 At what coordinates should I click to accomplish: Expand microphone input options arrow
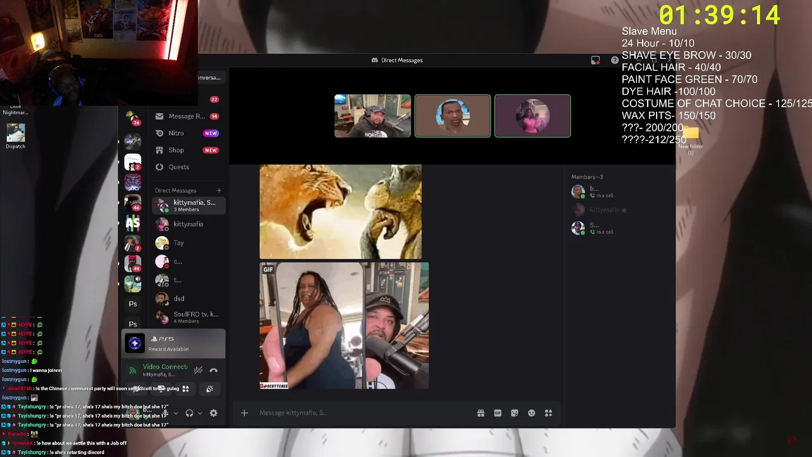click(176, 413)
